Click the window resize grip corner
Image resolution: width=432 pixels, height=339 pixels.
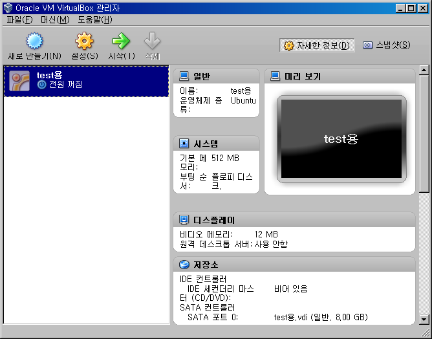(x=426, y=333)
